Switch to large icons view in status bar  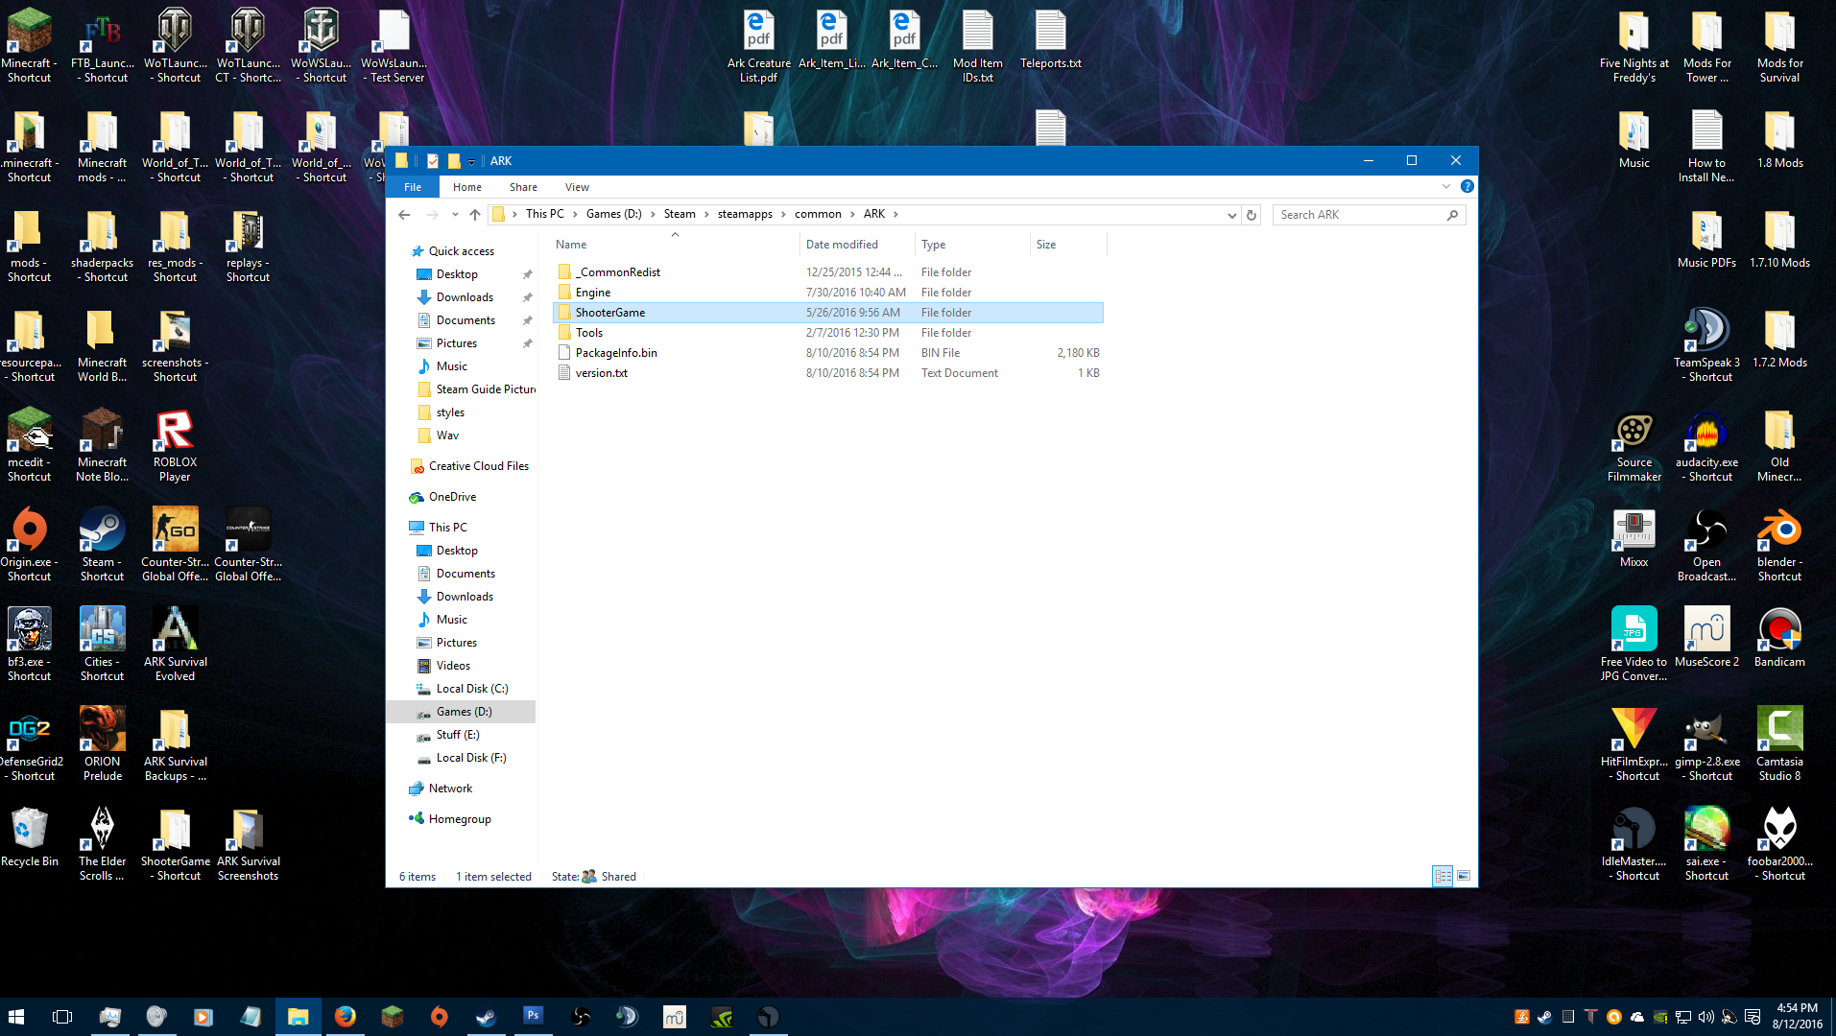tap(1464, 876)
